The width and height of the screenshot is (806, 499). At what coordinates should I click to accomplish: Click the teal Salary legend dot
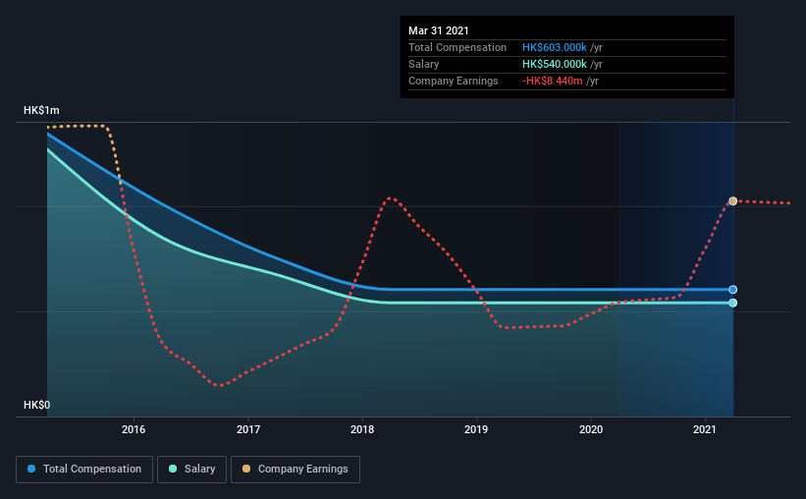[x=173, y=469]
